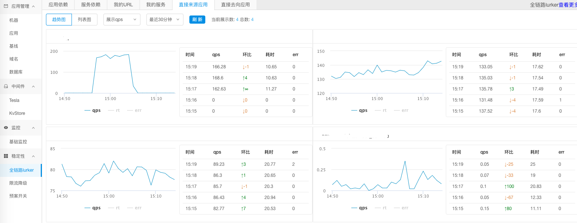Collapse the 应用管理 section chevron
577x223 pixels.
pyautogui.click(x=33, y=6)
